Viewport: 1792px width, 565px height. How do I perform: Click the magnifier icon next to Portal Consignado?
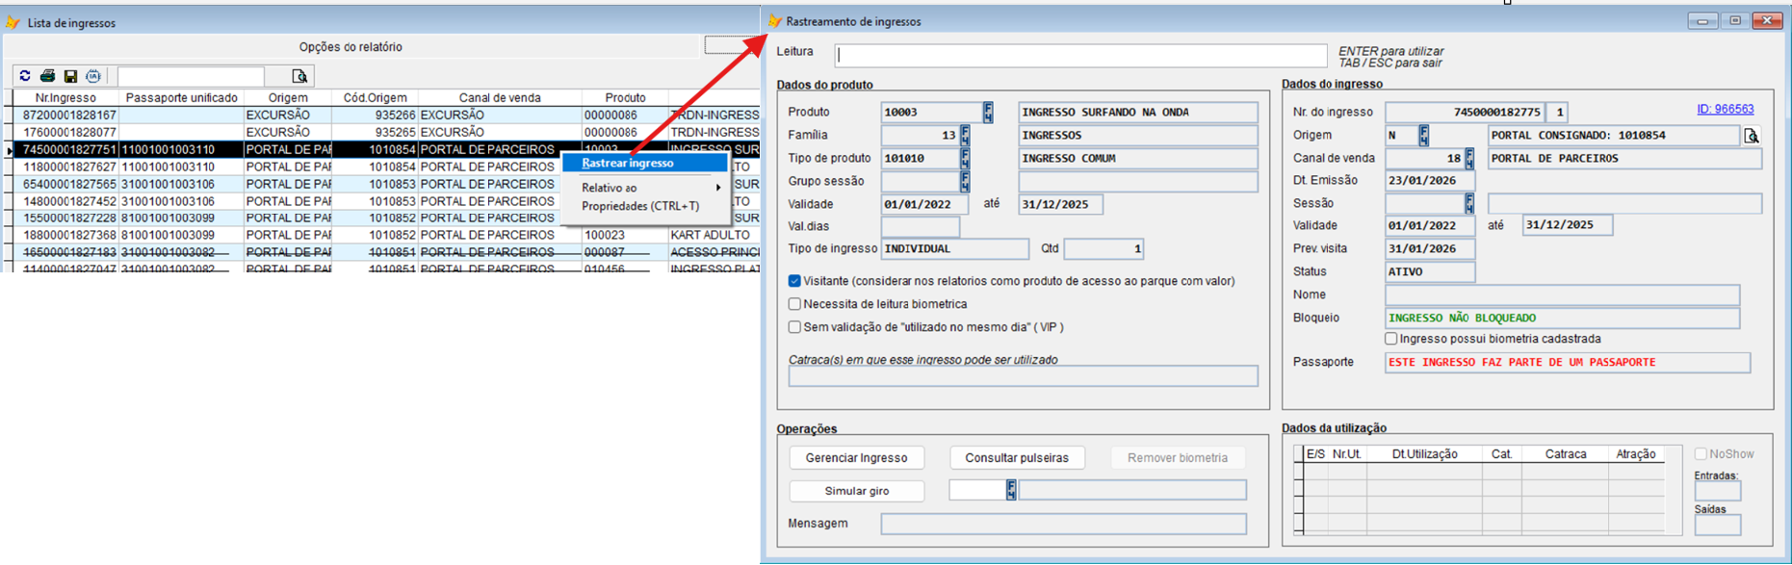[1752, 136]
